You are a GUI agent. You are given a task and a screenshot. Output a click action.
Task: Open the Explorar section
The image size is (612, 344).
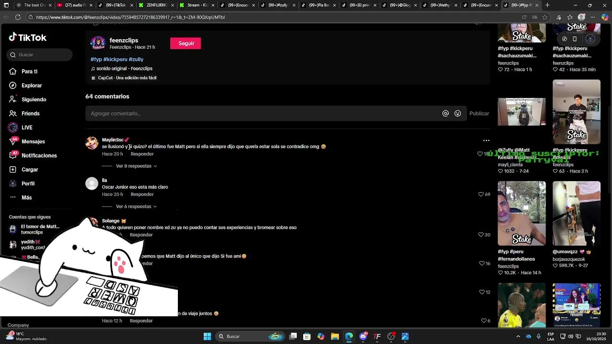32,86
